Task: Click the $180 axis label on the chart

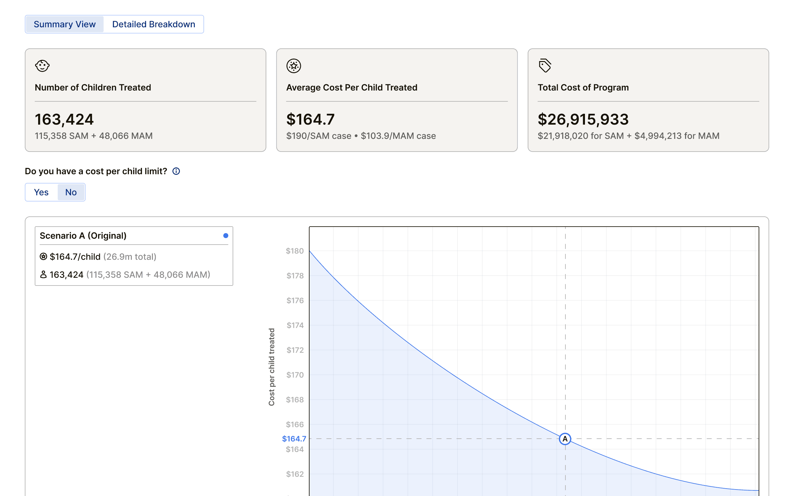Action: 294,251
